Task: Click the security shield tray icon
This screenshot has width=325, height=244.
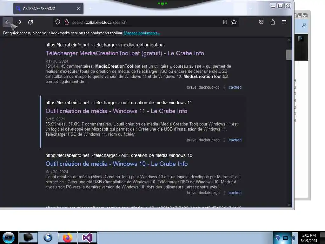Action: click(278, 238)
